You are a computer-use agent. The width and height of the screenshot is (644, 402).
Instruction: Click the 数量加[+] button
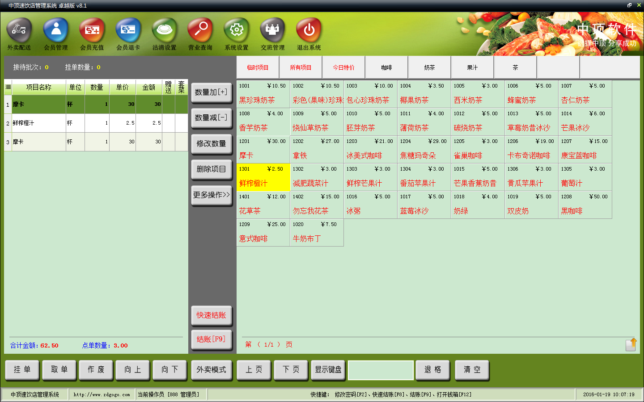coord(212,92)
